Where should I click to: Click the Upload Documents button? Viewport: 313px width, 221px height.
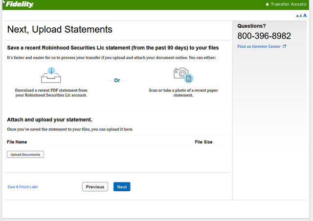25,155
